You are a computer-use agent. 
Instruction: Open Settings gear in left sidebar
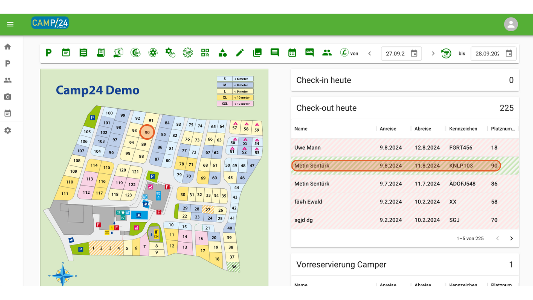tap(7, 130)
